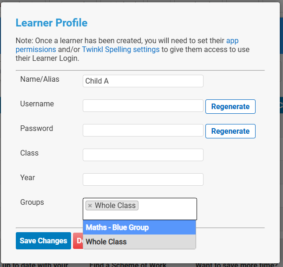Click the Class label text

click(x=29, y=153)
